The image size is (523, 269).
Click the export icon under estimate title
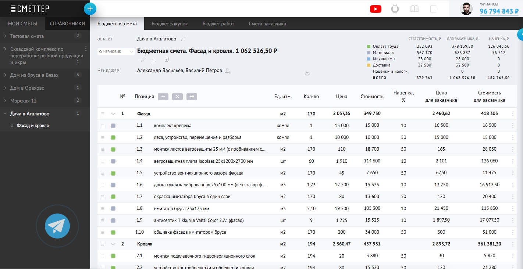click(154, 60)
